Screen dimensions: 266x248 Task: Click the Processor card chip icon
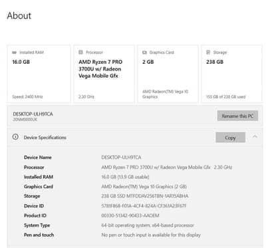click(x=80, y=53)
